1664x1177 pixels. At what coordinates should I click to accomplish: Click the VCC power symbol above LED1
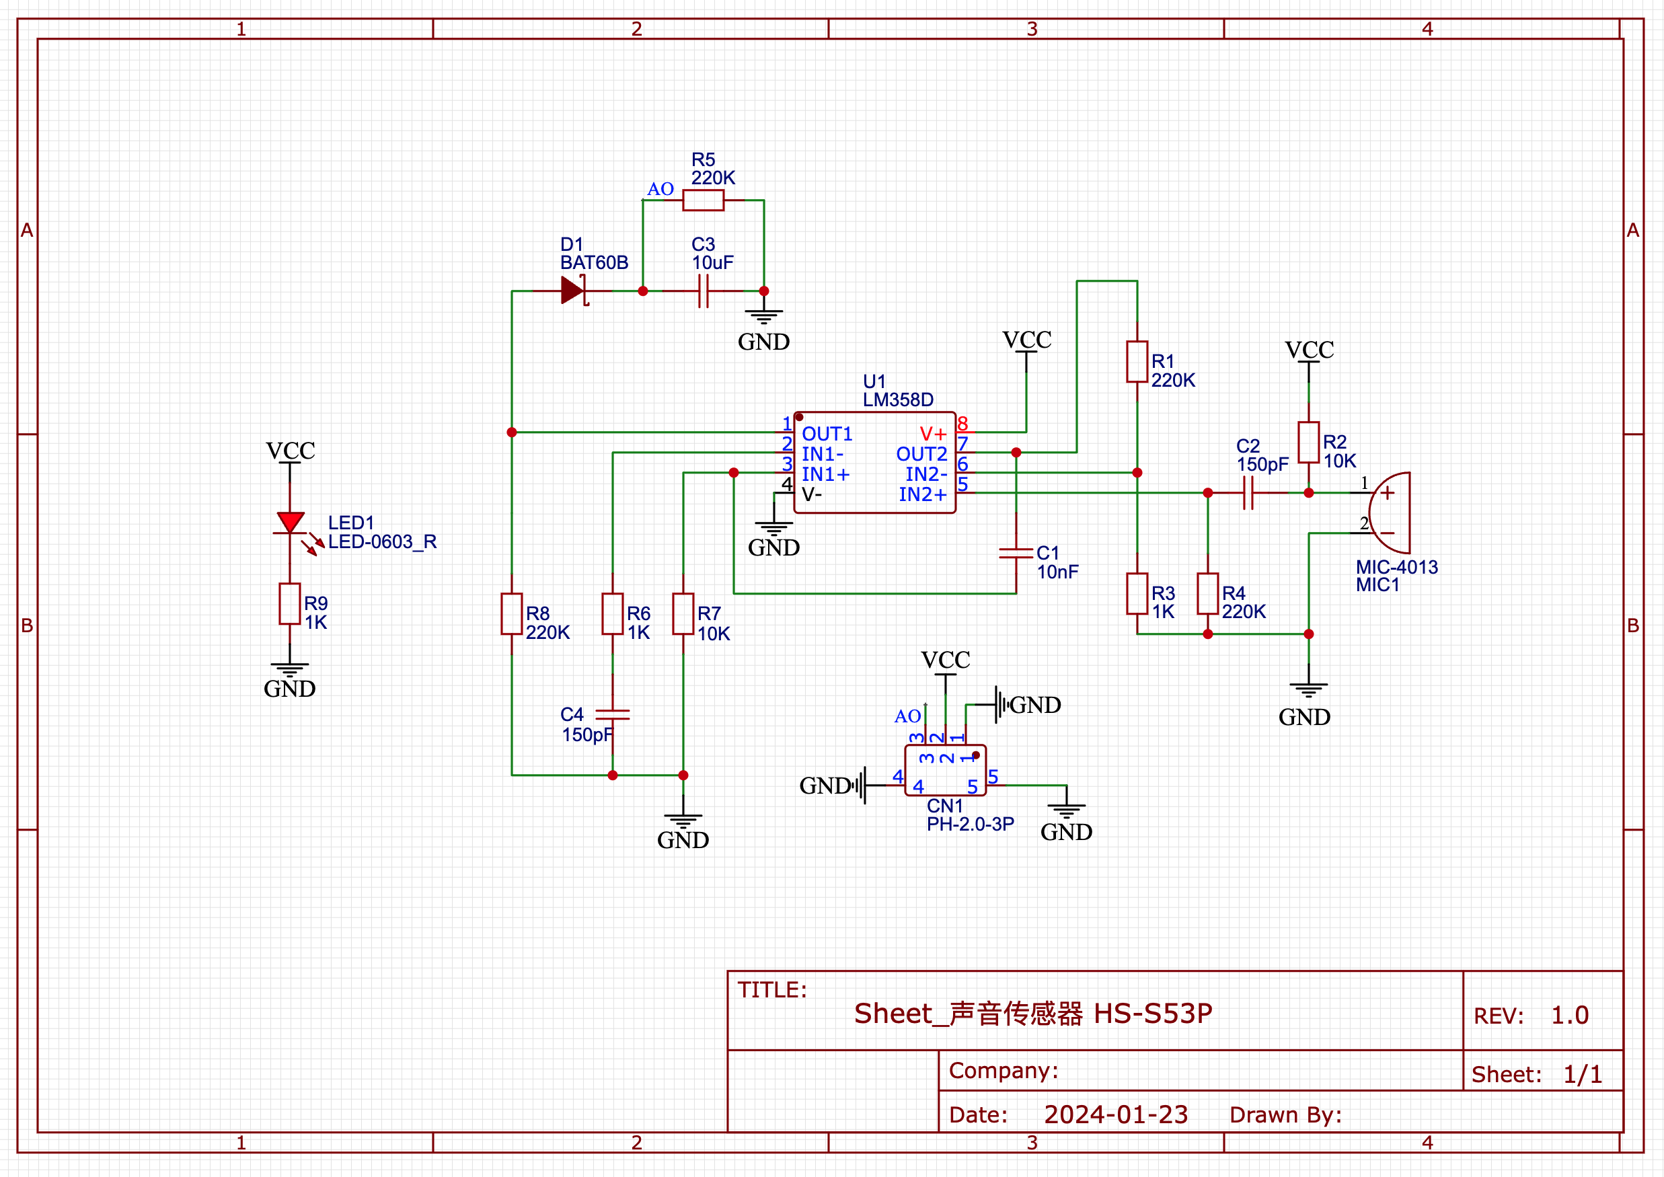(290, 451)
